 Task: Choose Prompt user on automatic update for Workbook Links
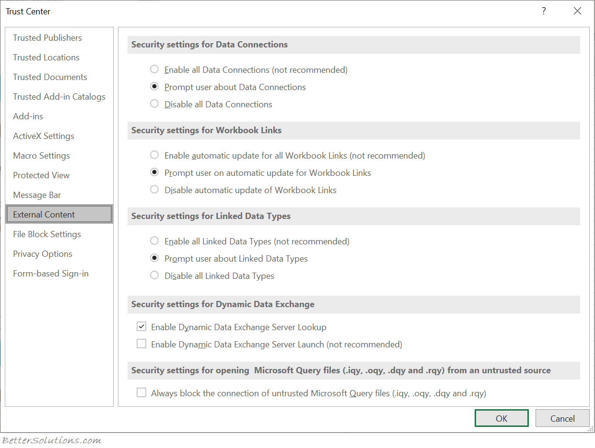click(x=154, y=172)
